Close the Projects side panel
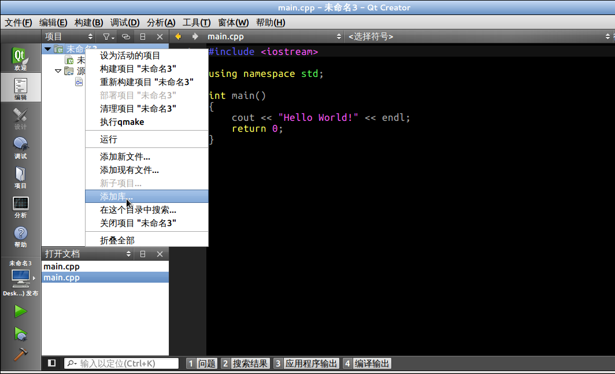615x374 pixels. 160,36
